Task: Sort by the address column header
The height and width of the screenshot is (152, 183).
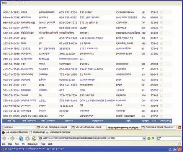Action: [97, 121]
